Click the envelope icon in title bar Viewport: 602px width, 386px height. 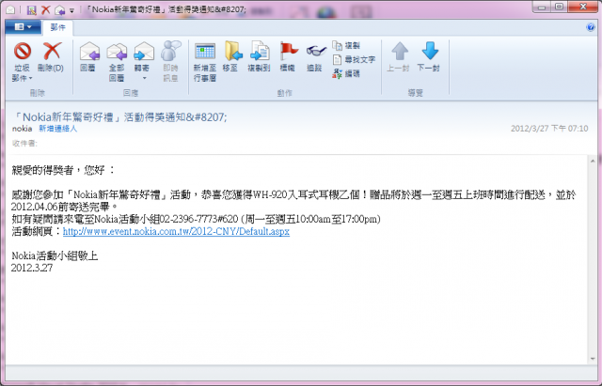click(x=10, y=10)
